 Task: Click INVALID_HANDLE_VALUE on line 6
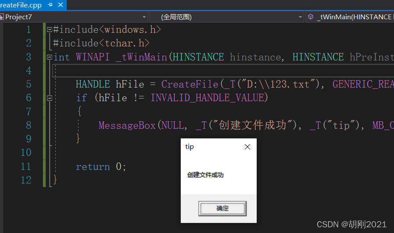[x=207, y=98]
